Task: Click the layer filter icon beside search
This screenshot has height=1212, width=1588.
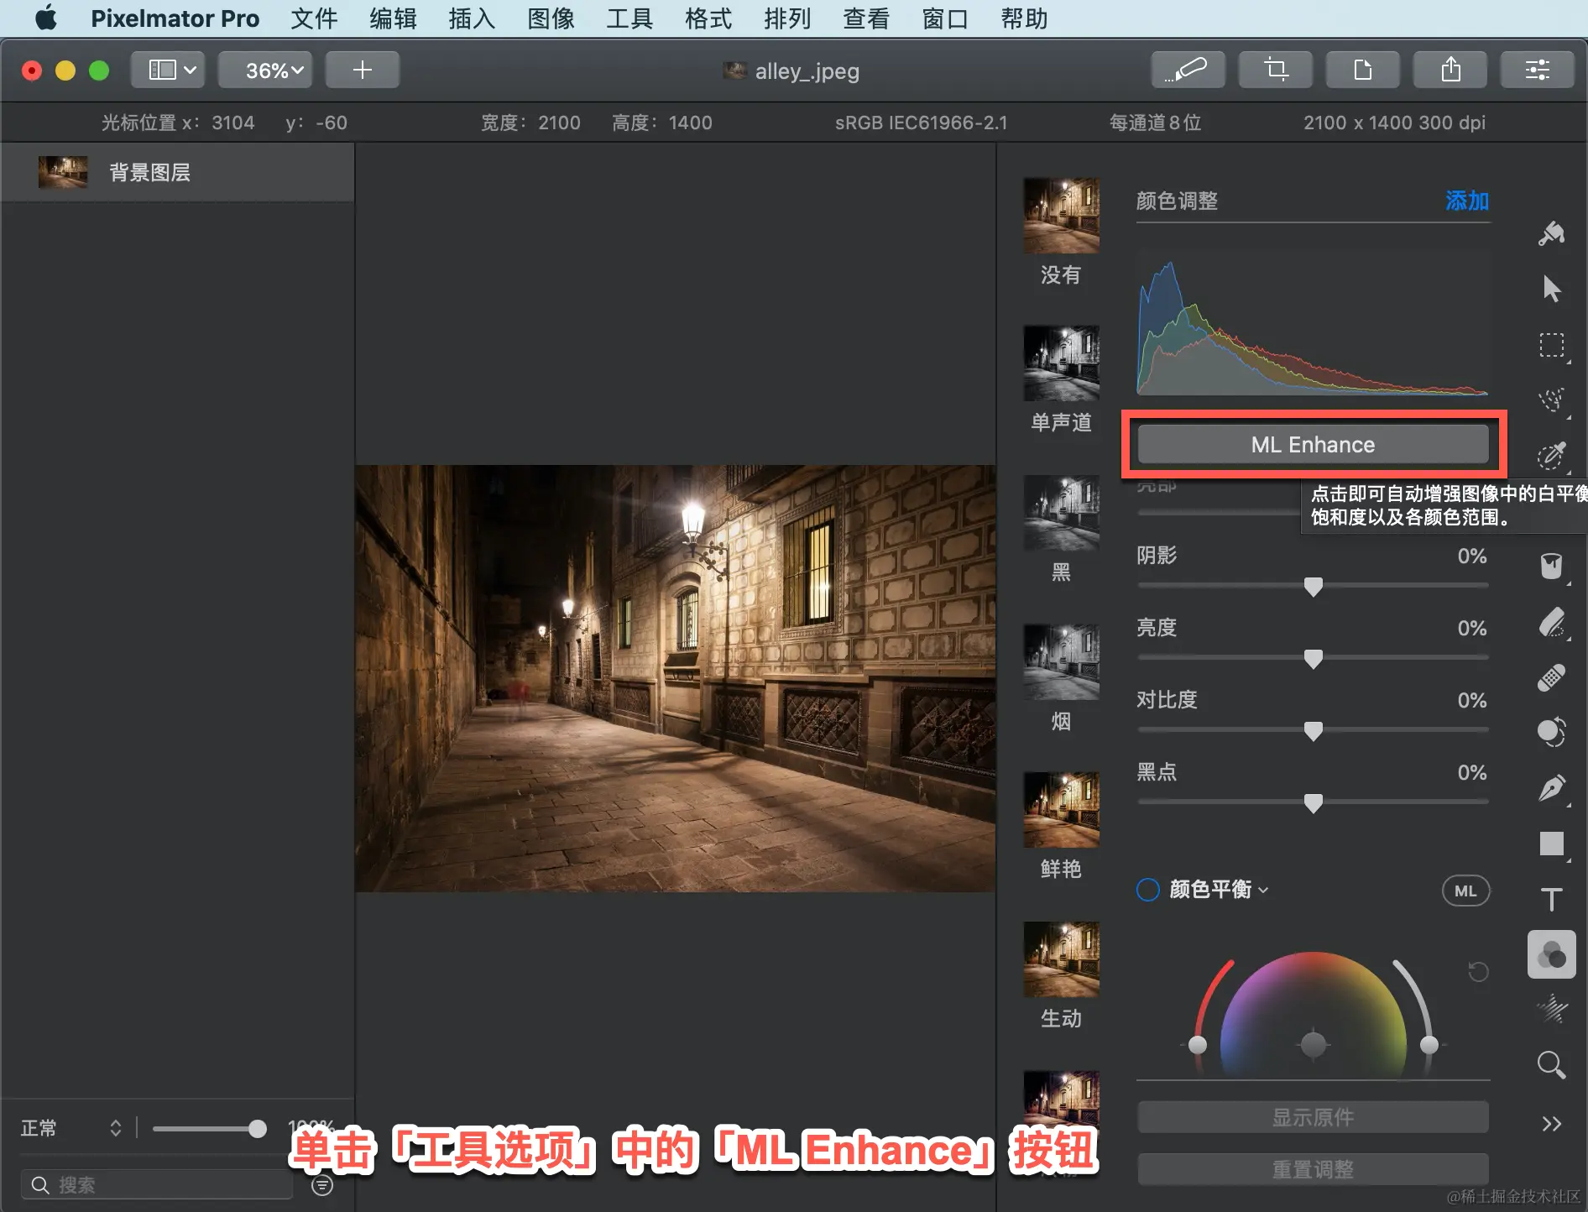Action: pyautogui.click(x=322, y=1185)
